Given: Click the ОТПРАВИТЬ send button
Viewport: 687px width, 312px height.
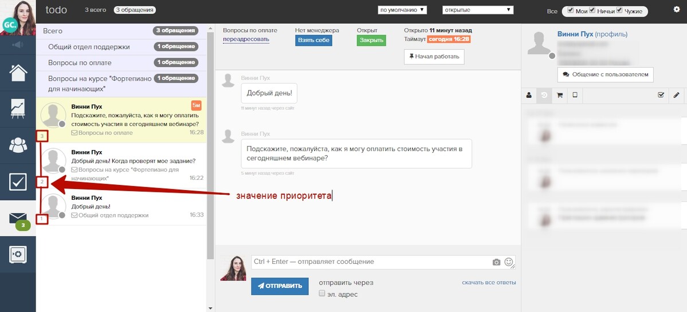Looking at the screenshot, I should [280, 286].
